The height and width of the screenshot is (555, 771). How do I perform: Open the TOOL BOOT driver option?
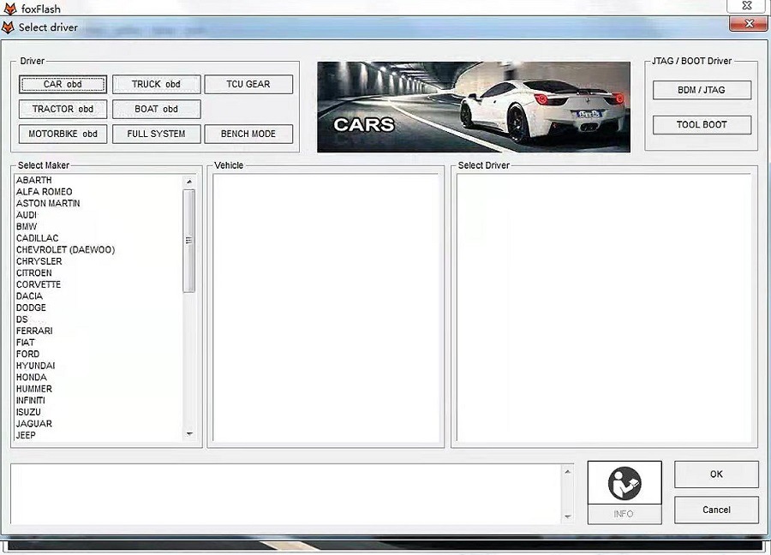coord(701,124)
